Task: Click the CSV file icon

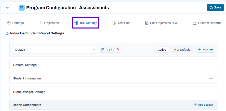Action: tap(147, 23)
